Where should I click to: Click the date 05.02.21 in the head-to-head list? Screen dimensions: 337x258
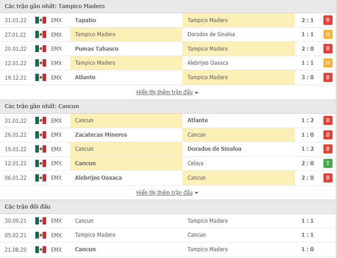coord(16,235)
